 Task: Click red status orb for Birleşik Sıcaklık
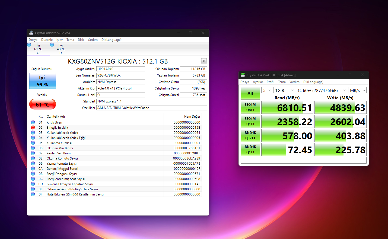[x=33, y=127]
